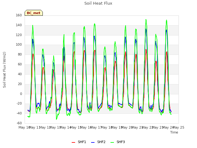The height and width of the screenshot is (148, 197).
Task: Click the -40 y-axis tick label
Action: click(x=19, y=113)
